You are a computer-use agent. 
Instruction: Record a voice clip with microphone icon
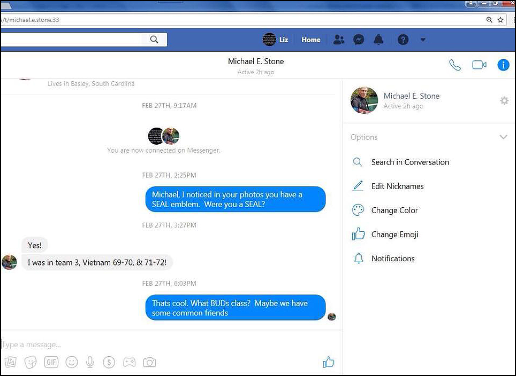pos(90,362)
